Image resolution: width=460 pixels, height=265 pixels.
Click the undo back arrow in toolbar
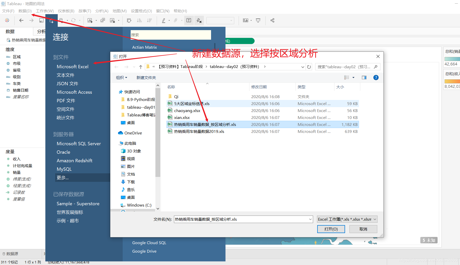pyautogui.click(x=21, y=20)
